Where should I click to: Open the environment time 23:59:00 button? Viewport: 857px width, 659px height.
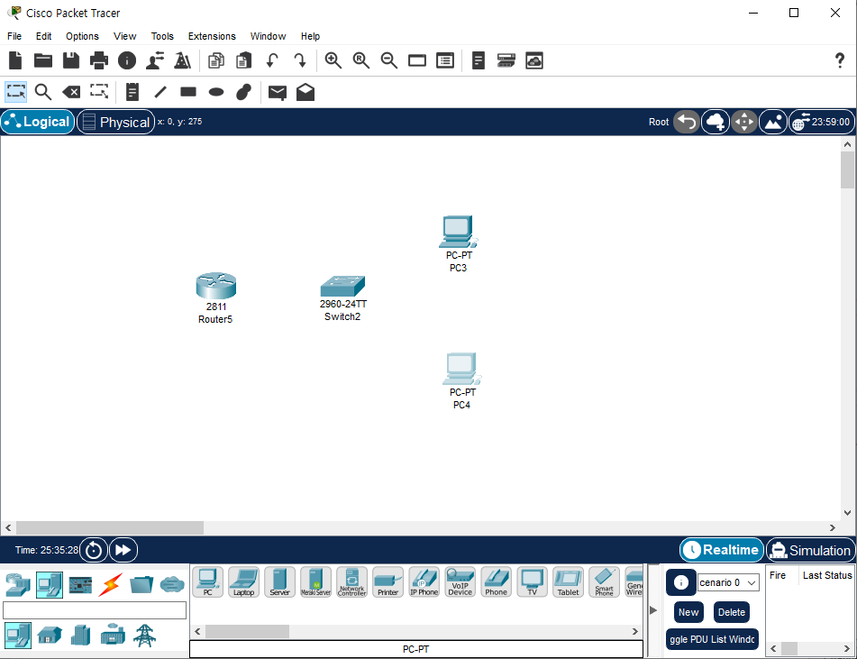coord(822,122)
